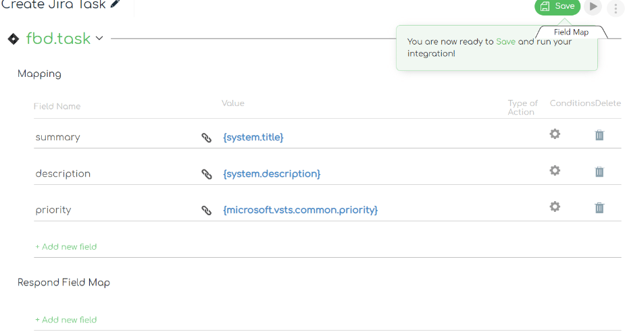The width and height of the screenshot is (627, 332).
Task: Open conditions gear for priority row
Action: (555, 206)
